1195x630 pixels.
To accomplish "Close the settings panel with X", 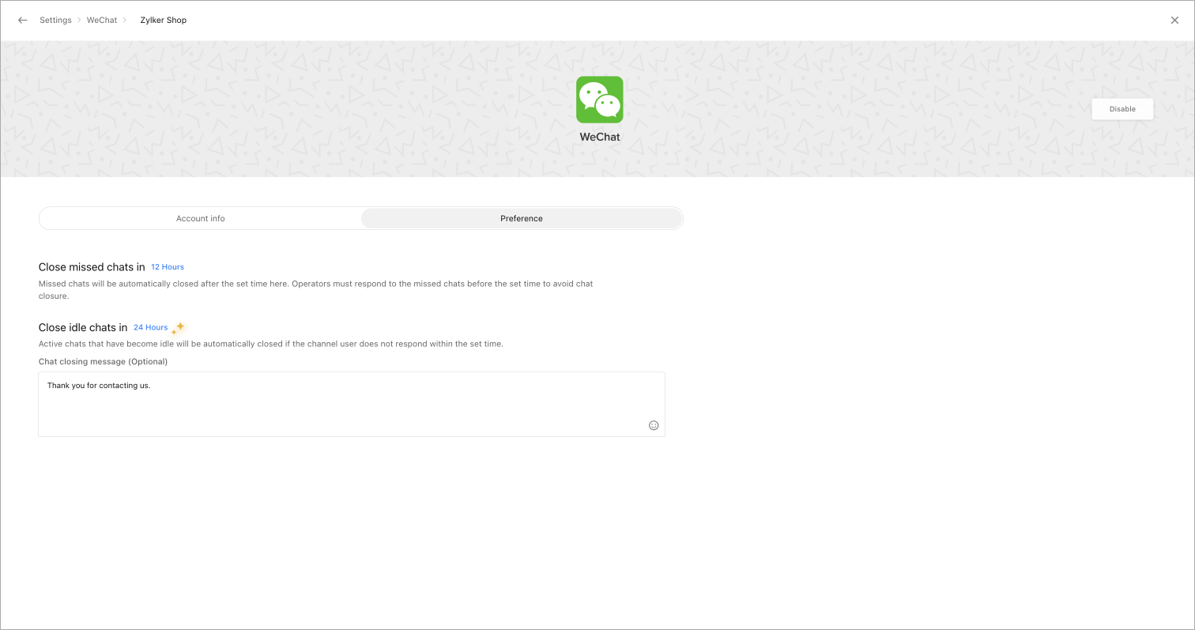I will tap(1174, 21).
